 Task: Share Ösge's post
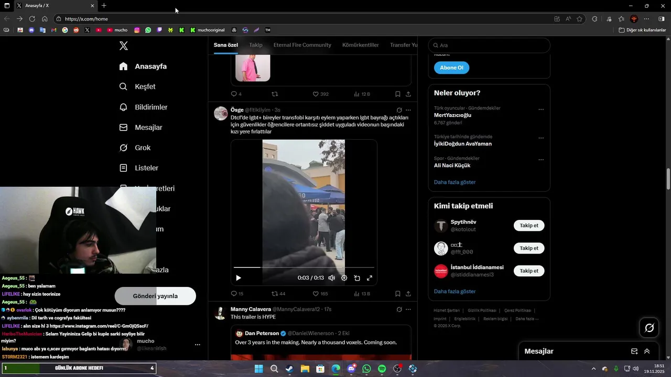pyautogui.click(x=408, y=294)
